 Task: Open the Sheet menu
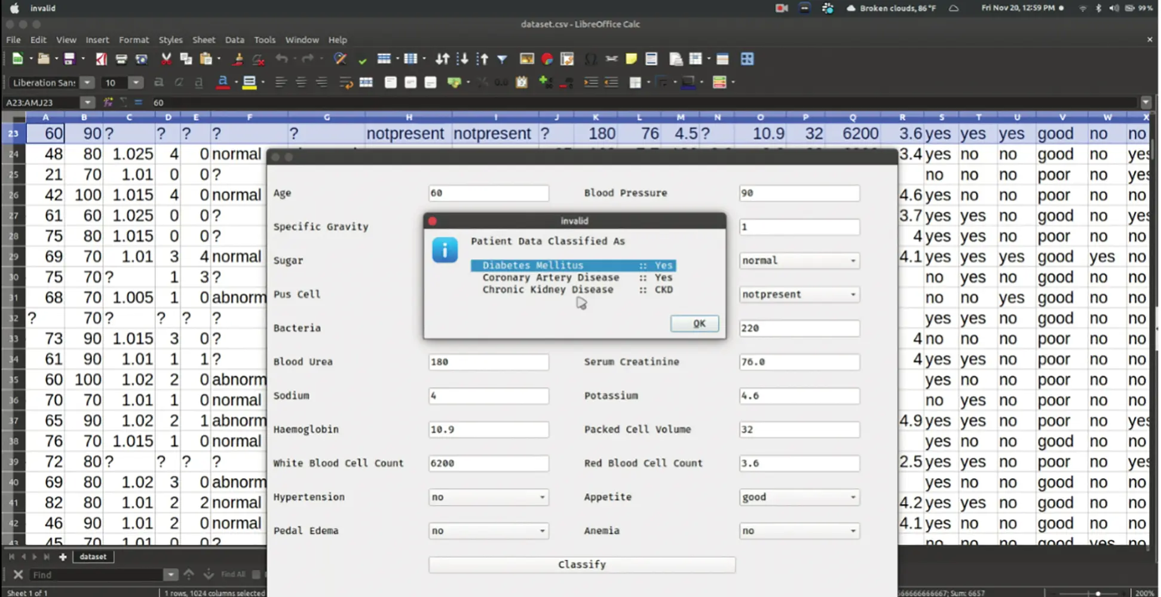[x=204, y=39]
